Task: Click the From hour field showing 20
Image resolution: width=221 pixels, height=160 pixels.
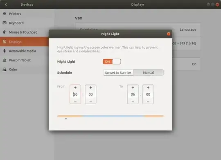Action: 75,94
